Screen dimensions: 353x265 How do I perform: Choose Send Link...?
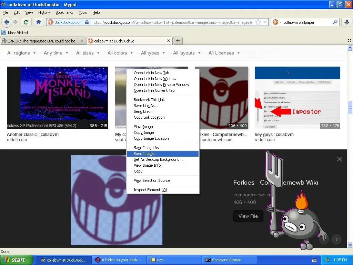pos(163,111)
